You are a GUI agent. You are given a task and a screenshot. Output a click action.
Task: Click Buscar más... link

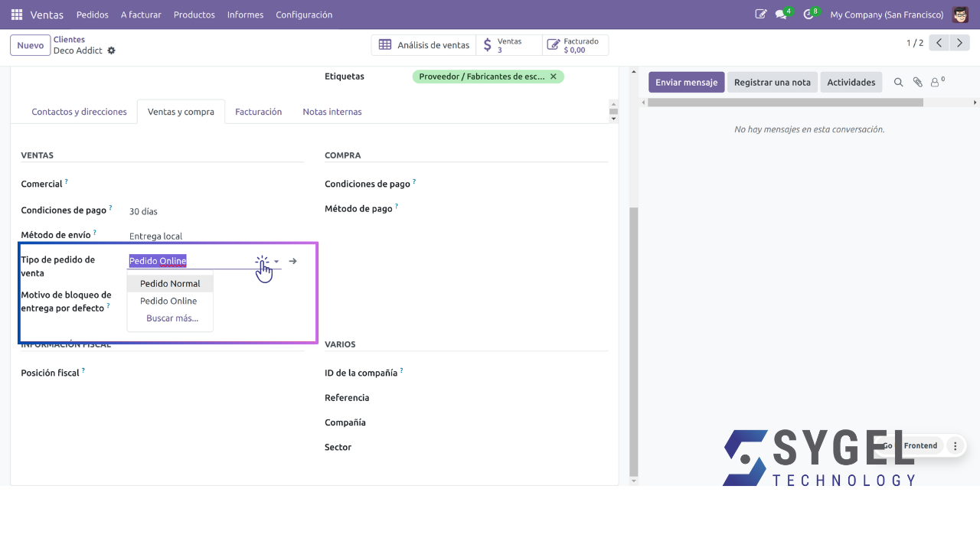pos(172,318)
